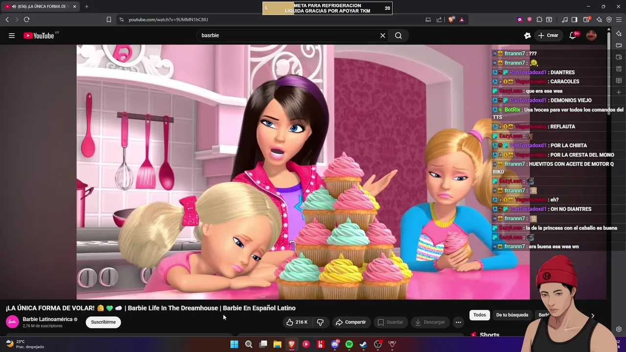Open the YouTube hamburger guide menu
626x352 pixels.
pos(12,35)
